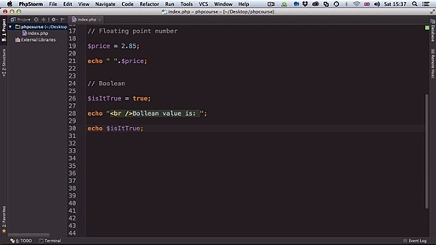Open the Remote Host side panel tab
Image resolution: width=436 pixels, height=245 pixels.
[x=433, y=63]
